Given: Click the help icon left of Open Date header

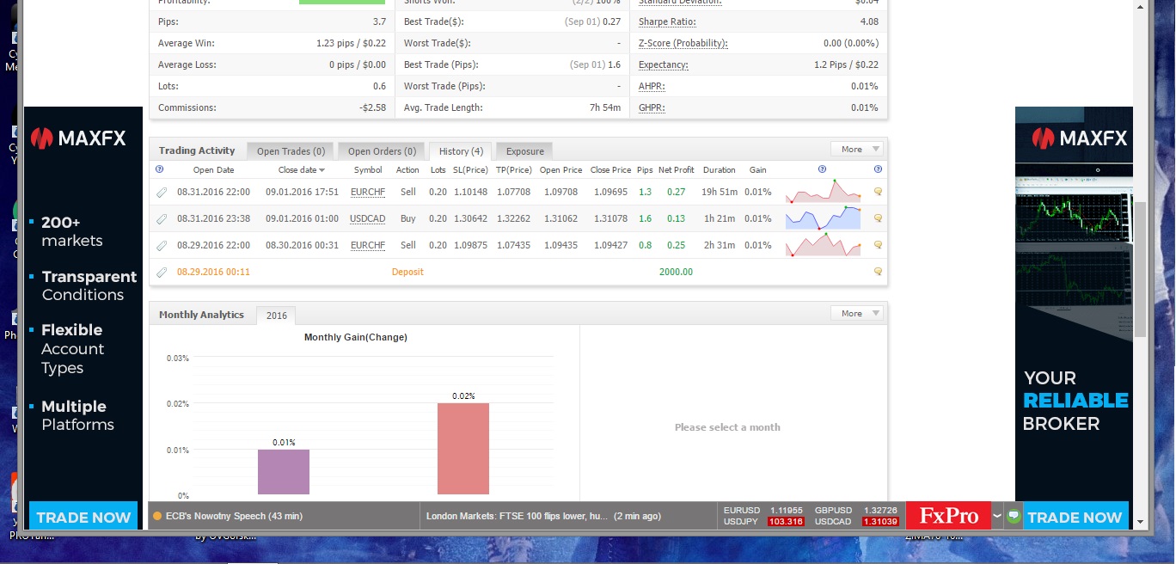Looking at the screenshot, I should (x=160, y=169).
